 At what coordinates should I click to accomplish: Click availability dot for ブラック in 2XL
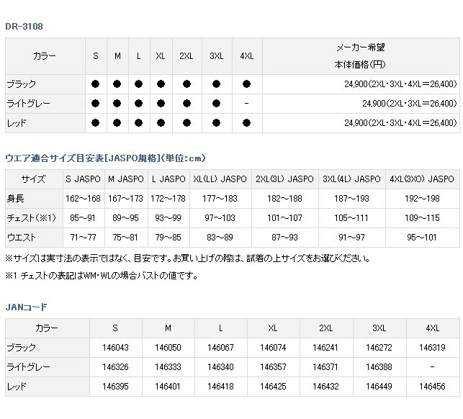pyautogui.click(x=187, y=84)
